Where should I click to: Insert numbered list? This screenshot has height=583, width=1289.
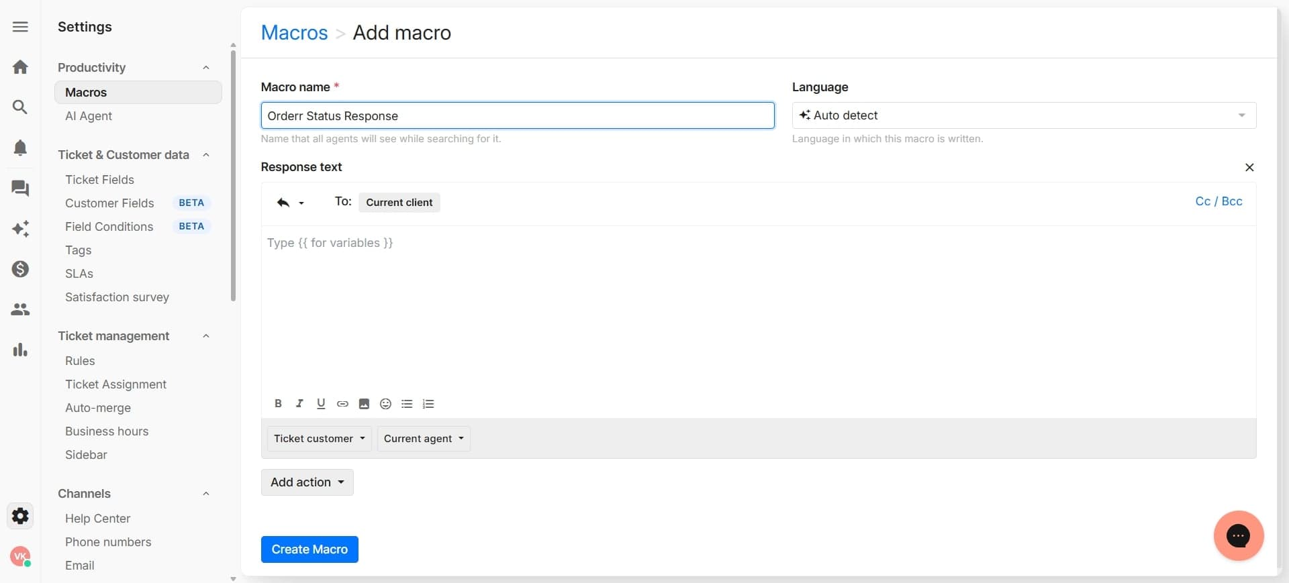point(428,404)
